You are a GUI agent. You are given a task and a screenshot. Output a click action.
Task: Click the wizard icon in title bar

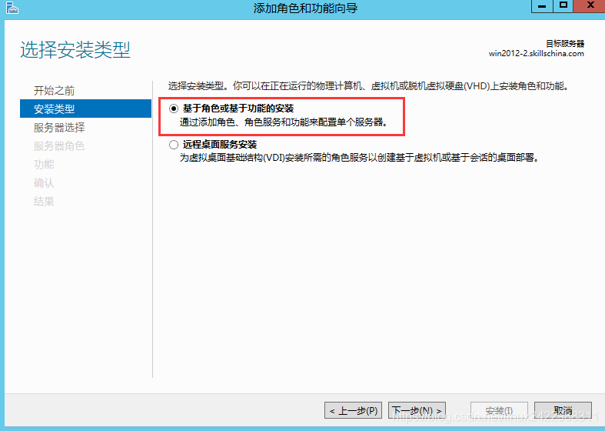(x=12, y=8)
